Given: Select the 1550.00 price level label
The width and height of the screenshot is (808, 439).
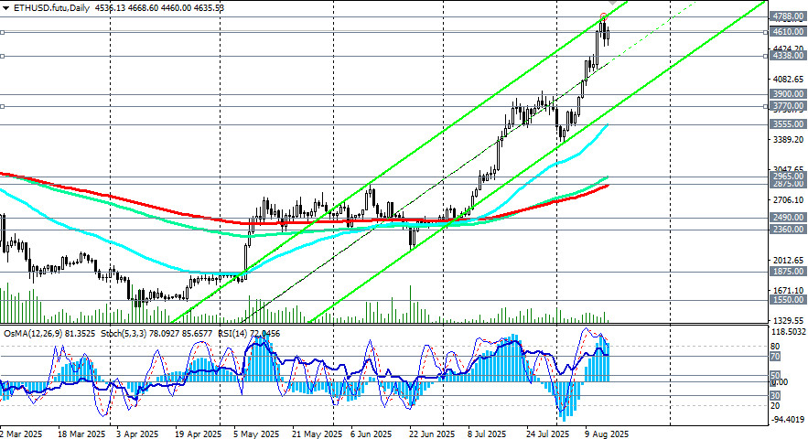Looking at the screenshot, I should [788, 300].
